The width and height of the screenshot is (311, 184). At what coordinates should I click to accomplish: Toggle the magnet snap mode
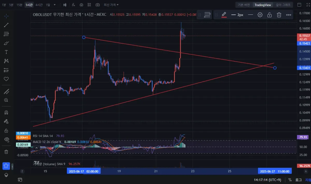(6, 112)
